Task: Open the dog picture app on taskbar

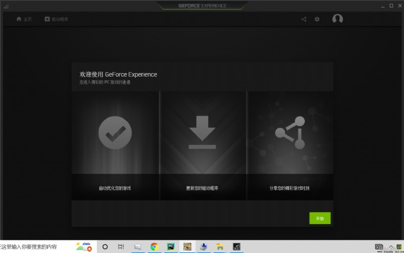Action: pos(187,247)
